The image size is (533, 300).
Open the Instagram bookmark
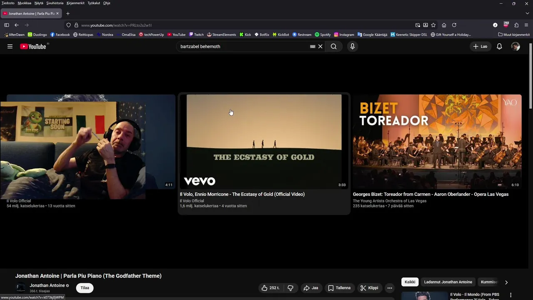pos(344,35)
